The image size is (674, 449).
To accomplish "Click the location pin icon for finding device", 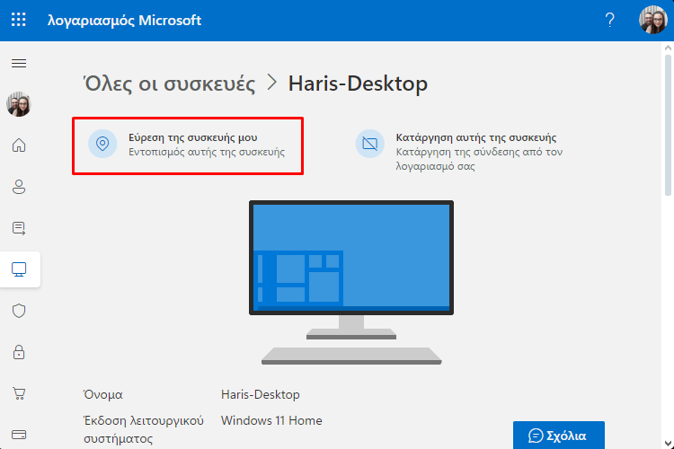I will (x=102, y=144).
